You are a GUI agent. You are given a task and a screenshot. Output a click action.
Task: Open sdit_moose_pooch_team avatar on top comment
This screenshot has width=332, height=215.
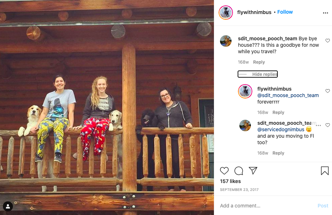226,41
